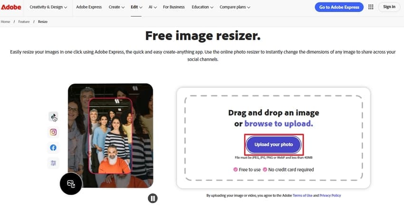This screenshot has height=207, width=404.
Task: Expand the AI dropdown
Action: click(153, 7)
